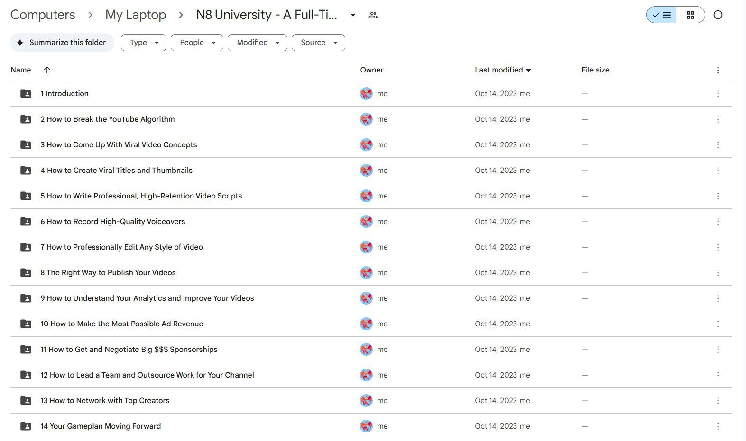
Task: Sort by the Name column header
Action: (21, 70)
